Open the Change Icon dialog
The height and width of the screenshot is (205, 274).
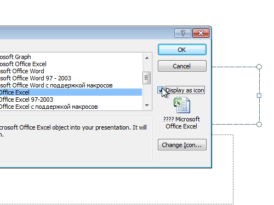(182, 145)
